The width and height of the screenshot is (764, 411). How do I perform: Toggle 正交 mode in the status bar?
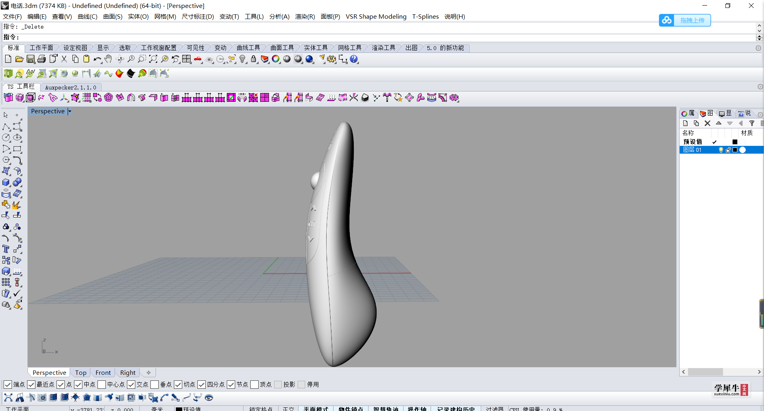point(288,409)
